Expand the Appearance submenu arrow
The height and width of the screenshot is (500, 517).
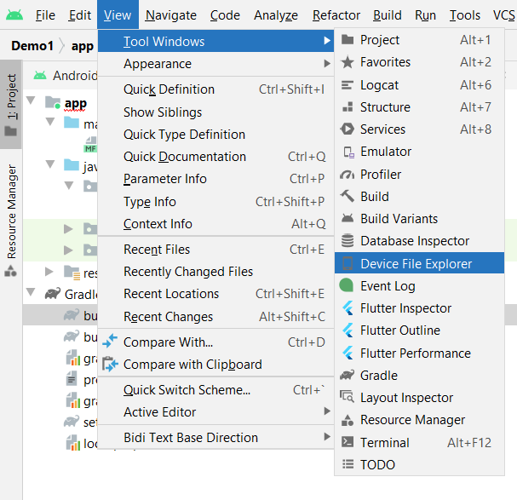[327, 63]
